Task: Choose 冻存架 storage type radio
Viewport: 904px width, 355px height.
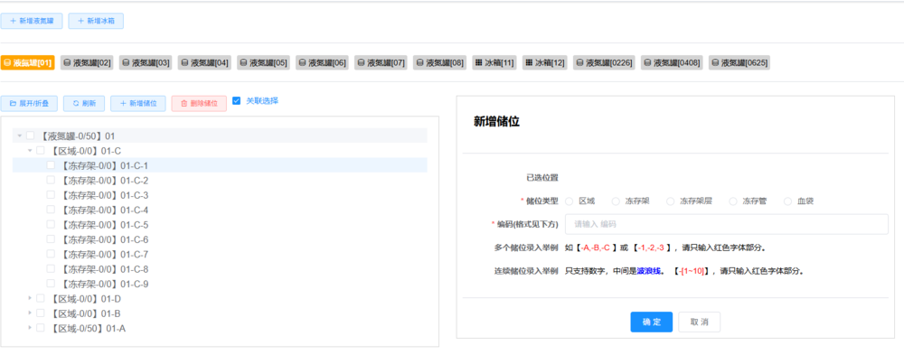Action: 616,201
